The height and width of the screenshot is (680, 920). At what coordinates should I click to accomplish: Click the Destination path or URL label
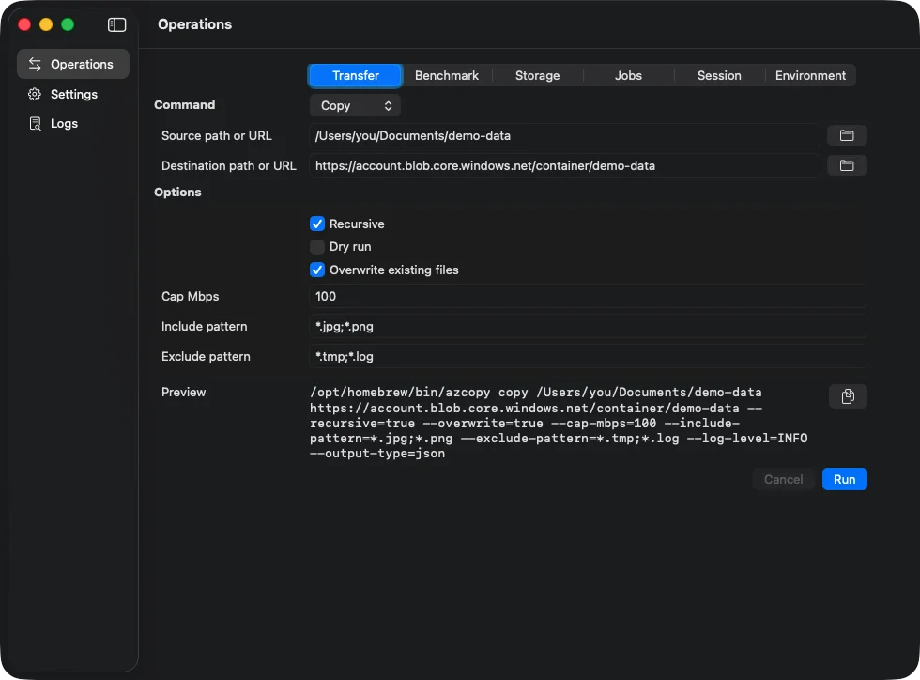point(229,165)
